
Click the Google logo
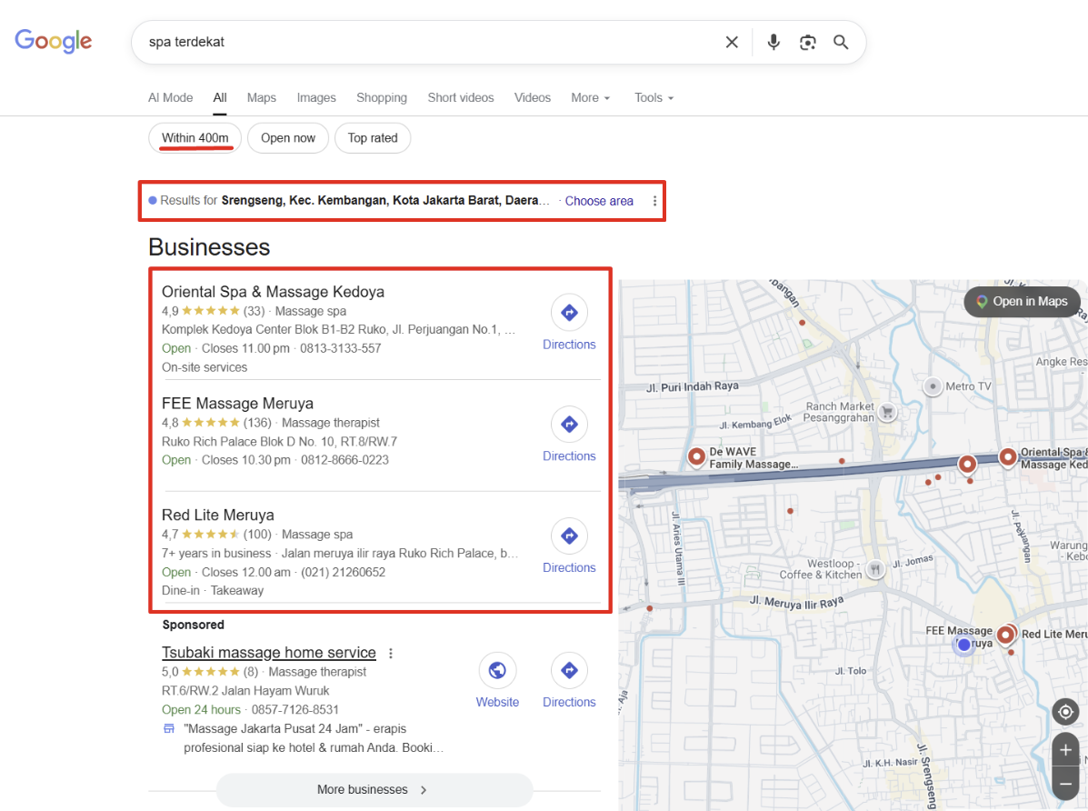[54, 42]
